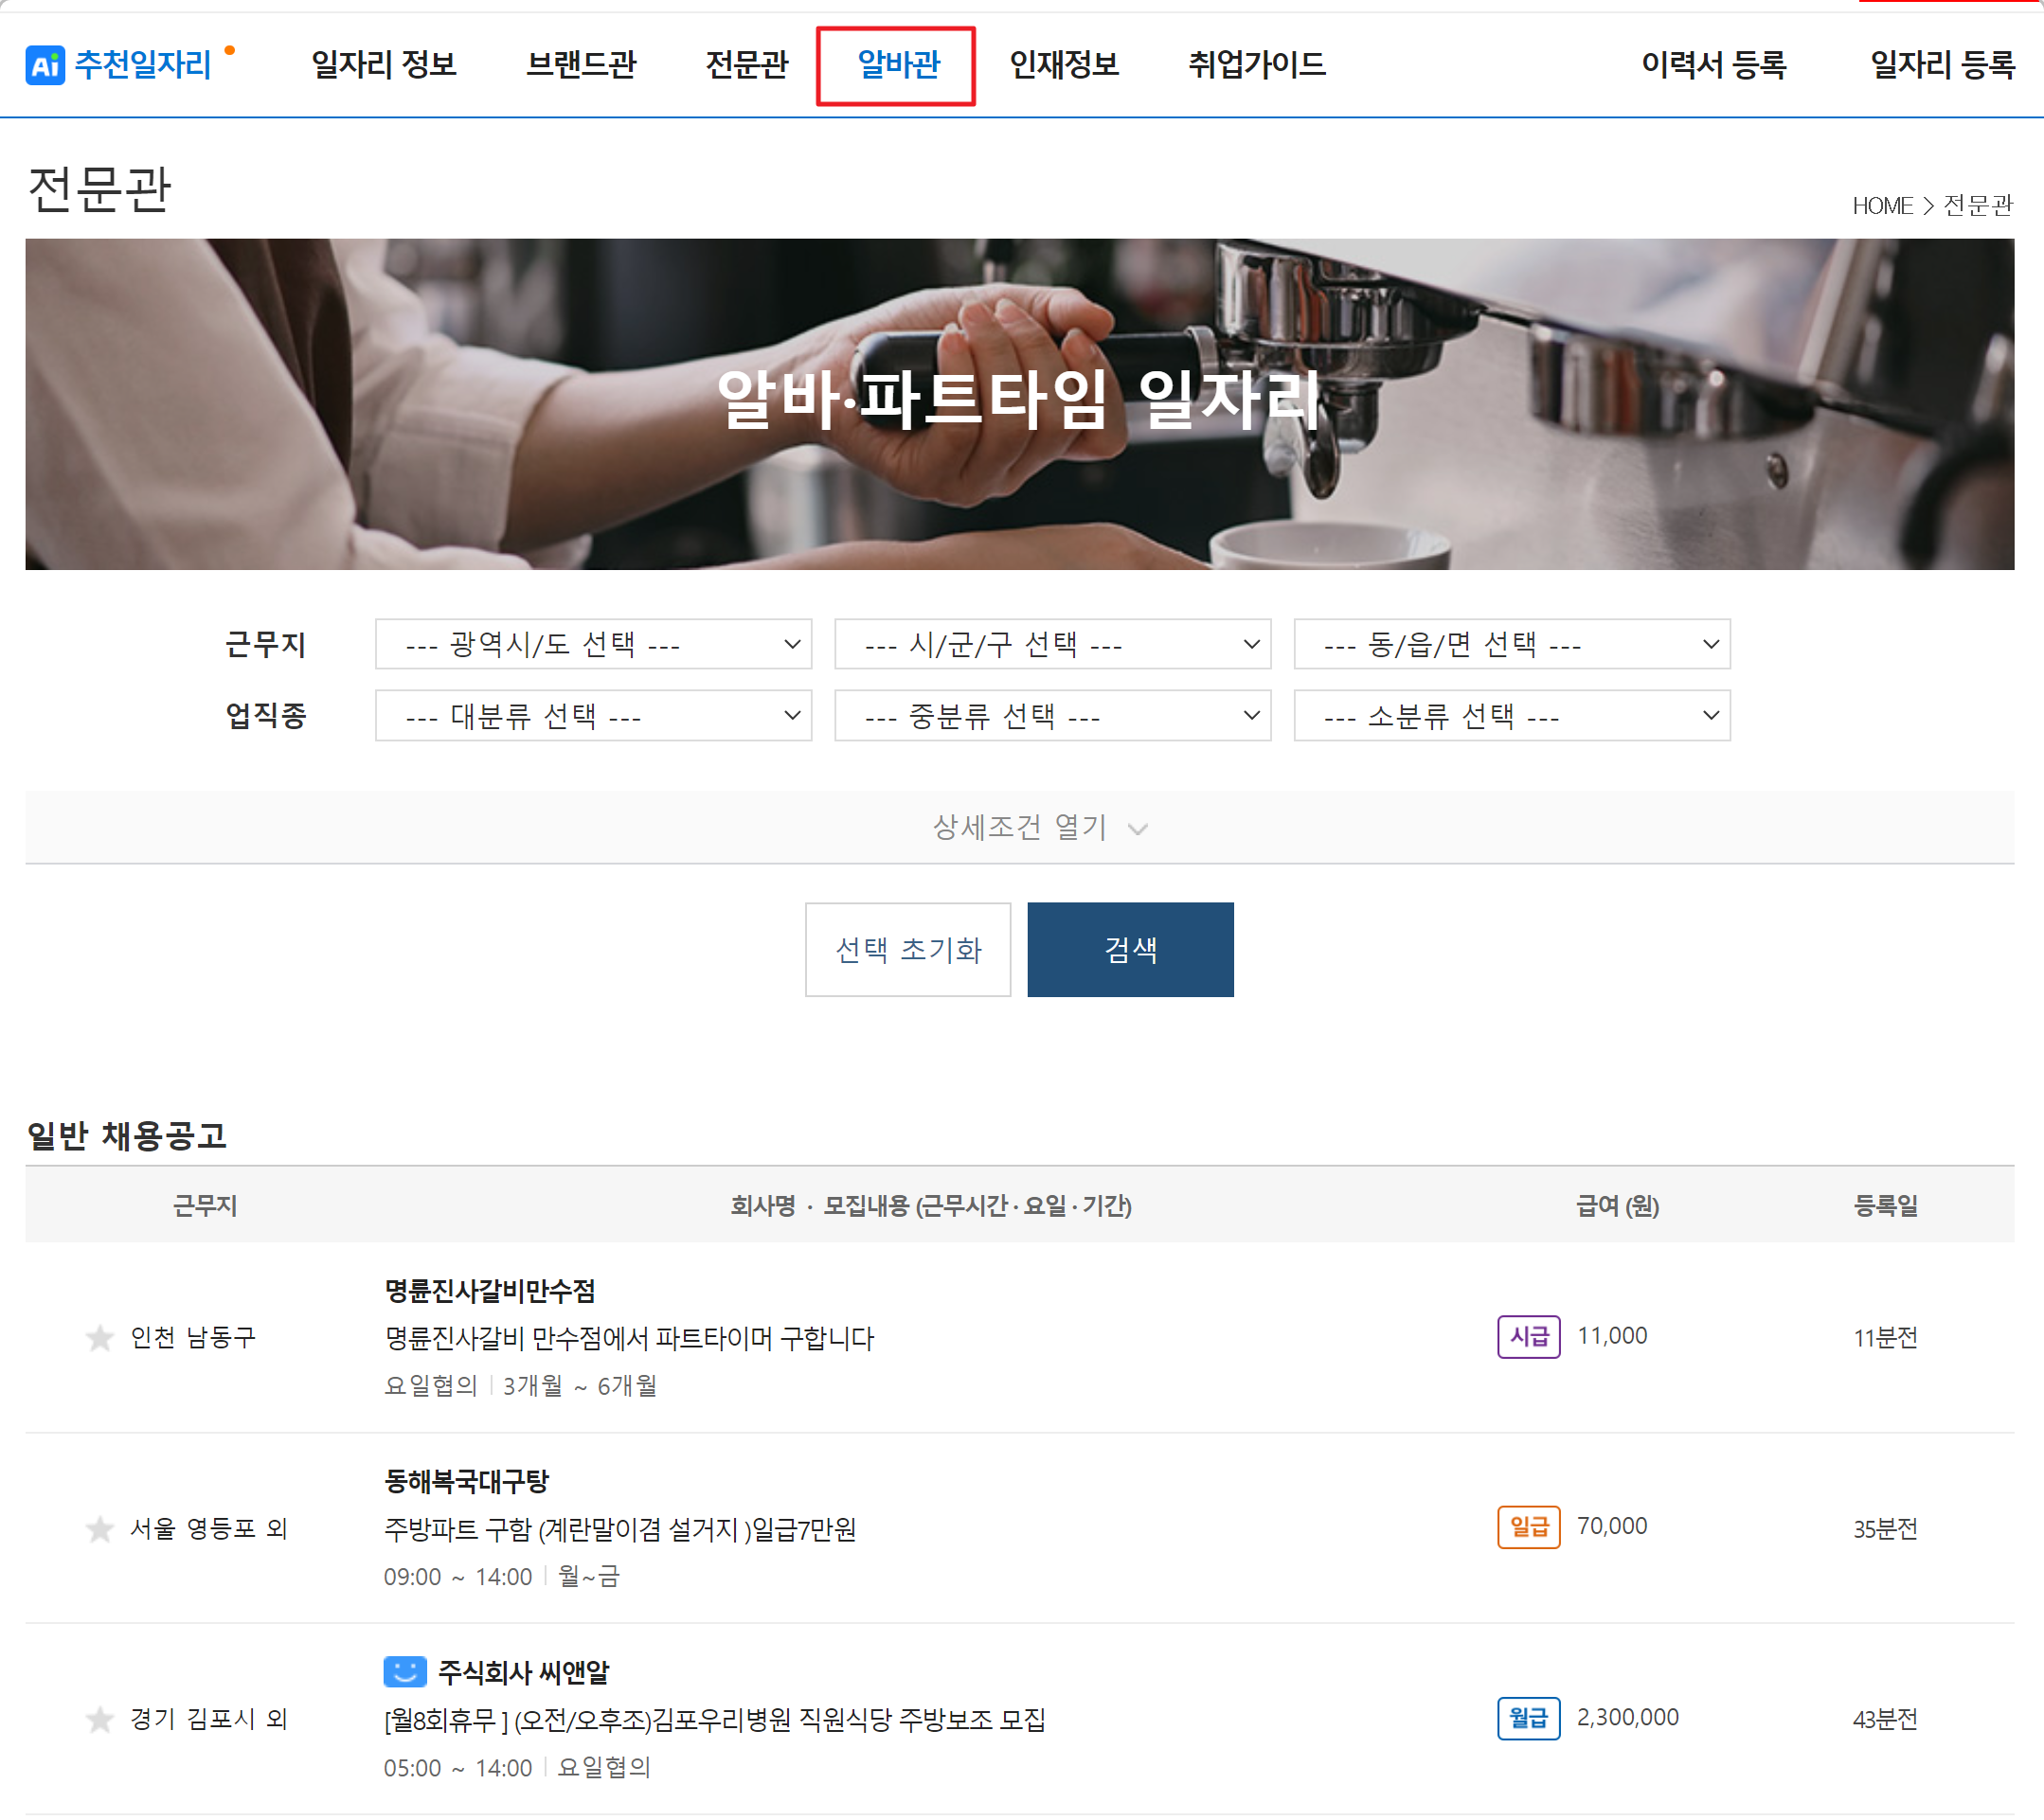Click the AI 추천일자리 logo icon
2044x1820 pixels.
point(45,65)
